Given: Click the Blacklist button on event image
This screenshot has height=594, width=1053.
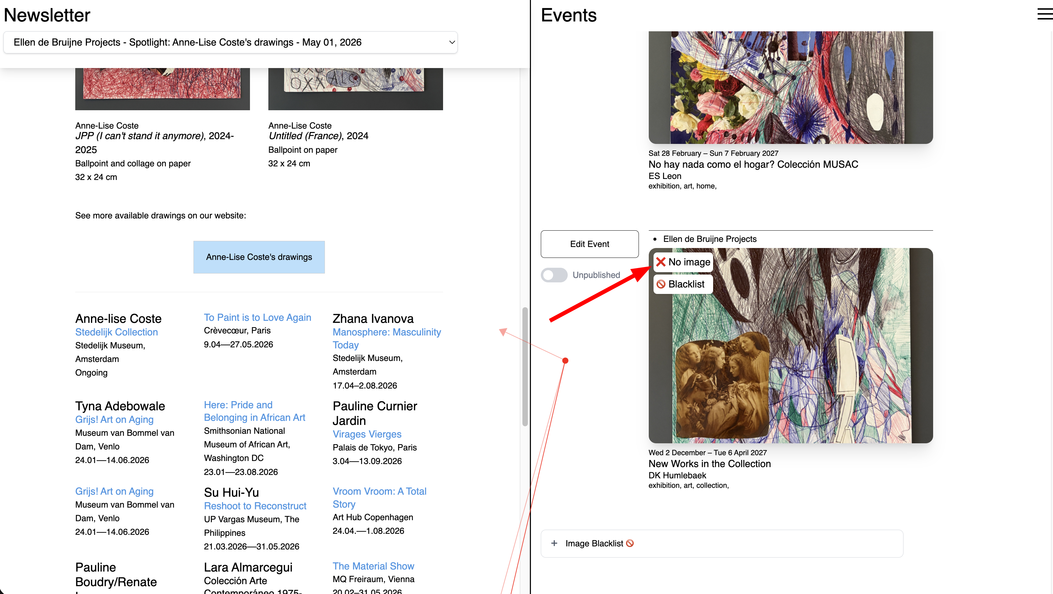Looking at the screenshot, I should pyautogui.click(x=683, y=284).
